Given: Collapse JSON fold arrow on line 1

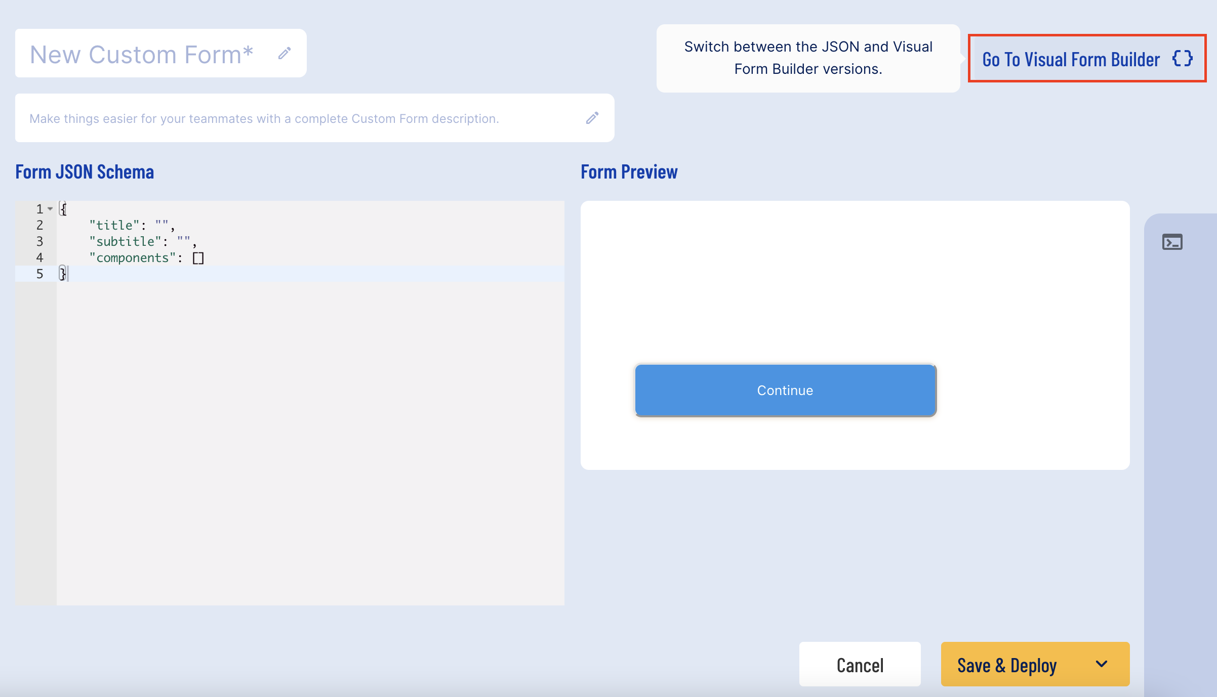Looking at the screenshot, I should tap(50, 209).
